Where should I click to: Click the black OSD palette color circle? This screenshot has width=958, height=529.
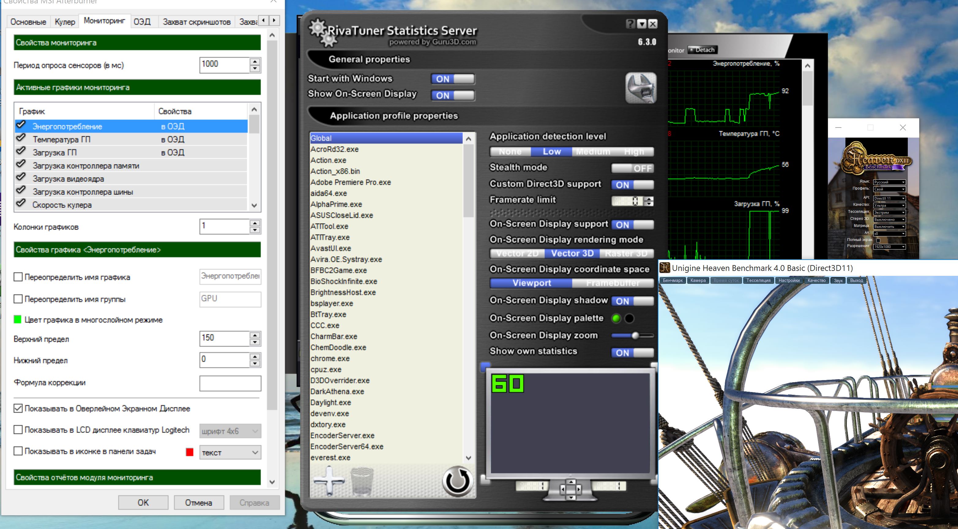pos(629,318)
